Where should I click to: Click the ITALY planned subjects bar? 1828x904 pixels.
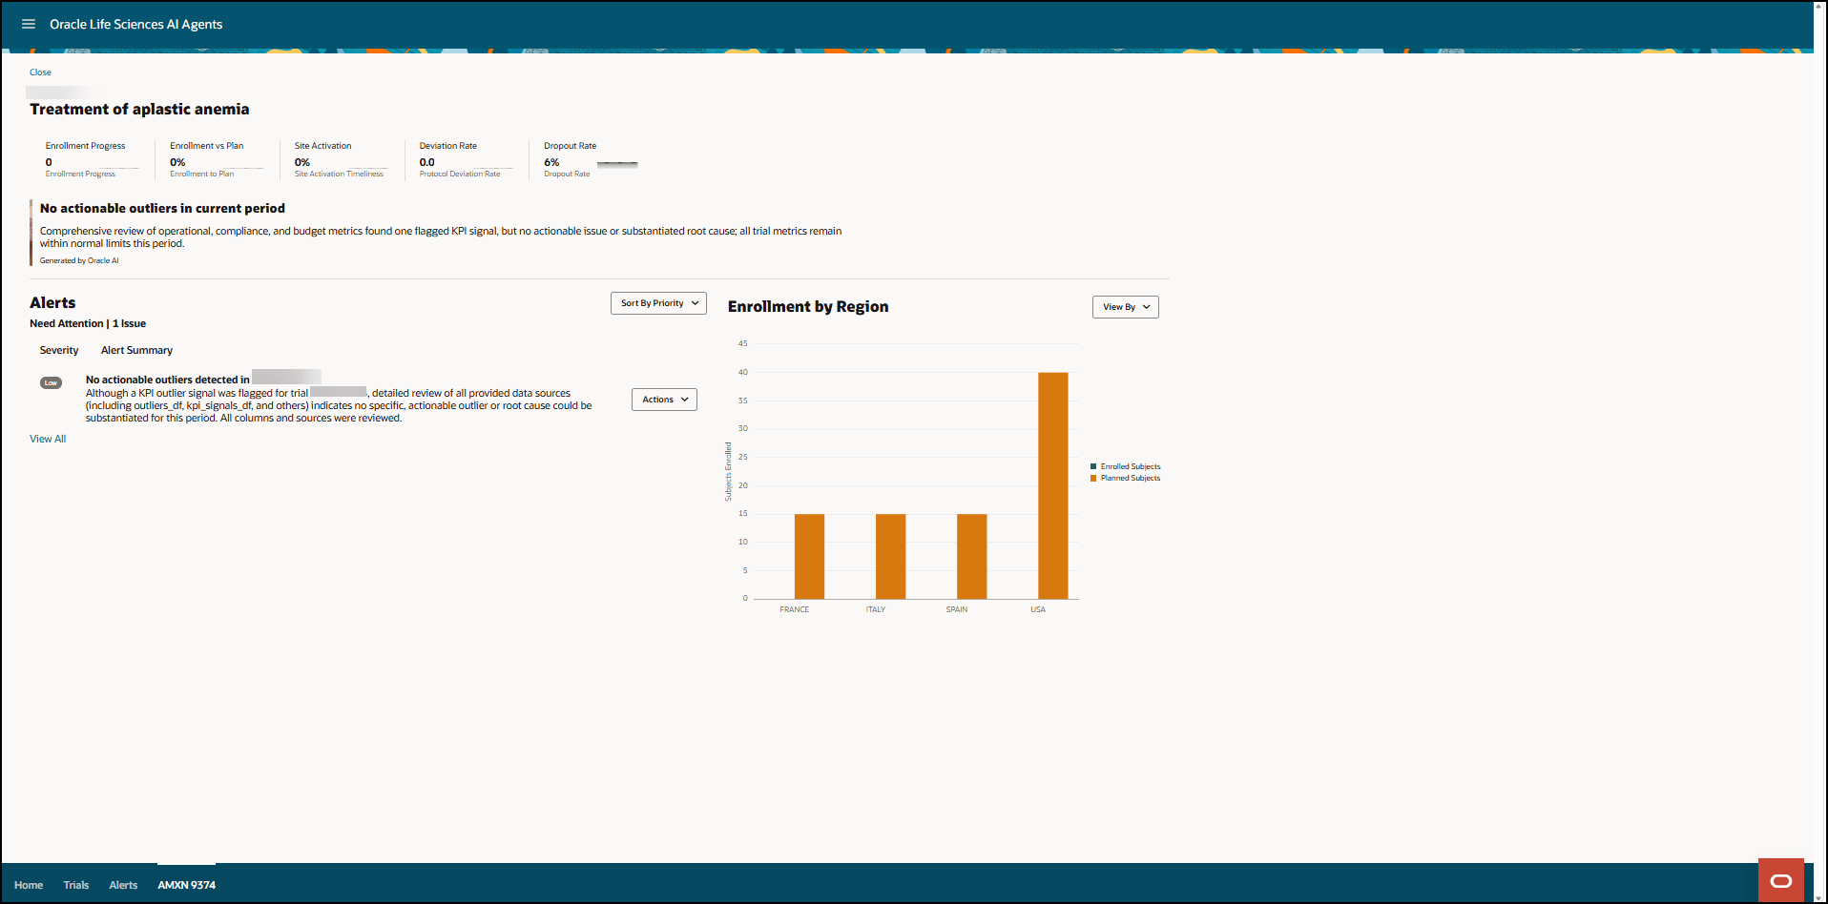(890, 557)
